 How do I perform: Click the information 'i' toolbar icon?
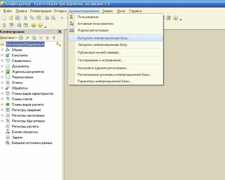click(x=176, y=18)
